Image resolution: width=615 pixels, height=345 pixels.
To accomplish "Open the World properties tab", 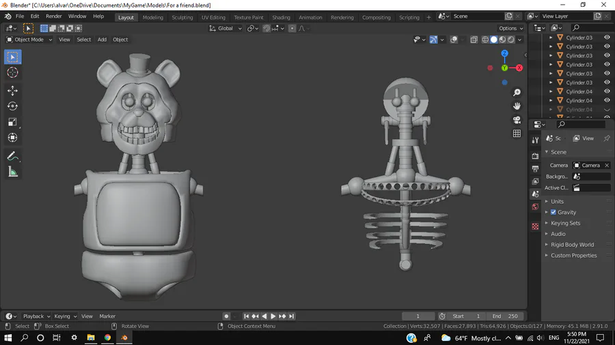I will 535,207.
